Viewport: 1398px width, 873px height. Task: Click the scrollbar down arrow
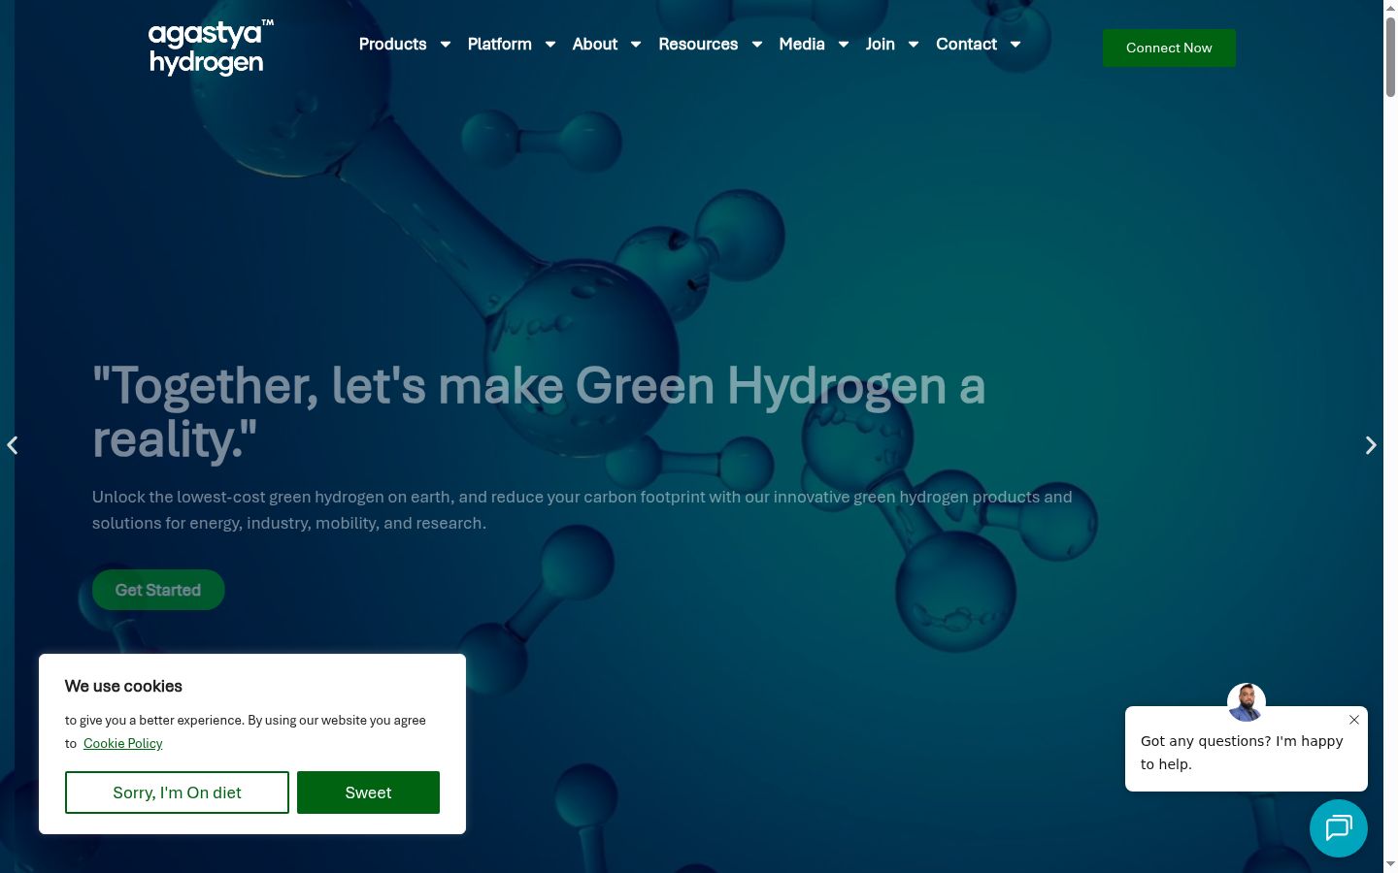click(x=1390, y=864)
